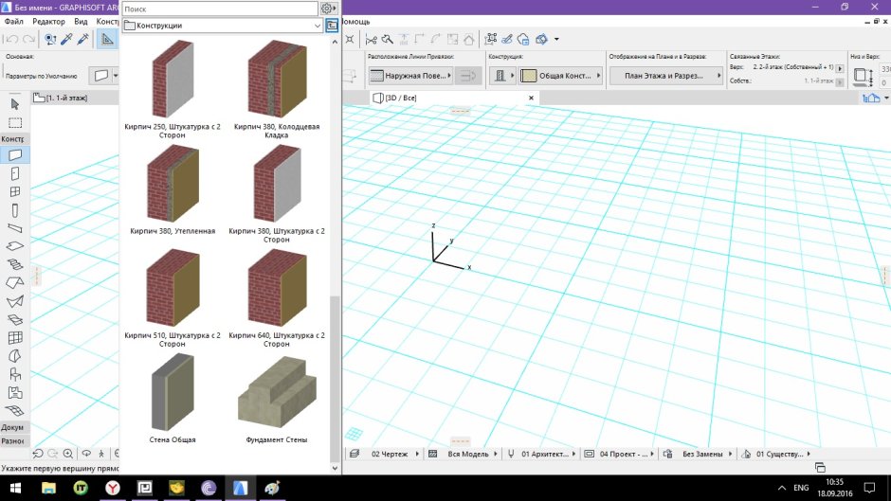Click the Redo arrow icon
Viewport: 891px width, 501px height.
pyautogui.click(x=28, y=39)
